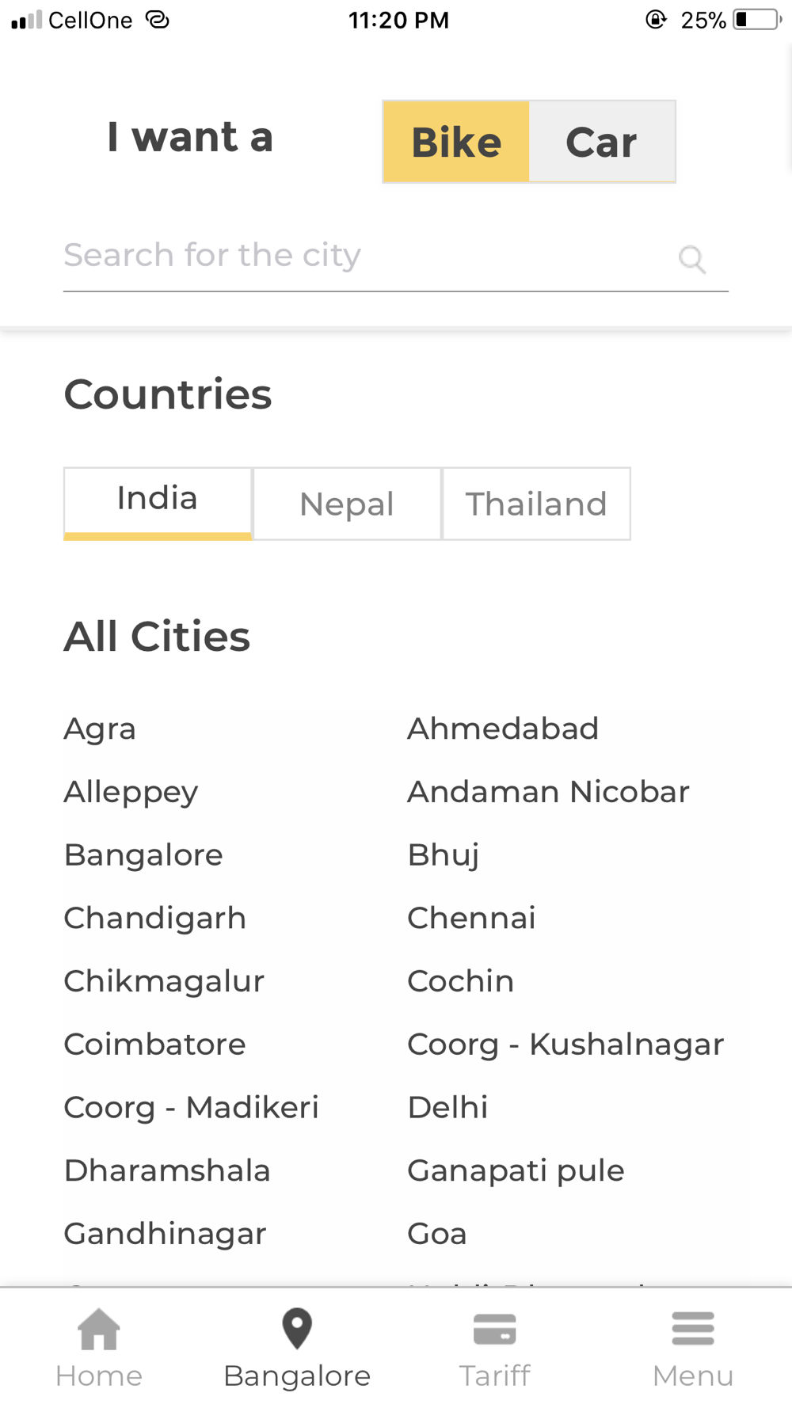Tap Goa in the city list
This screenshot has width=792, height=1408.
[x=437, y=1234]
